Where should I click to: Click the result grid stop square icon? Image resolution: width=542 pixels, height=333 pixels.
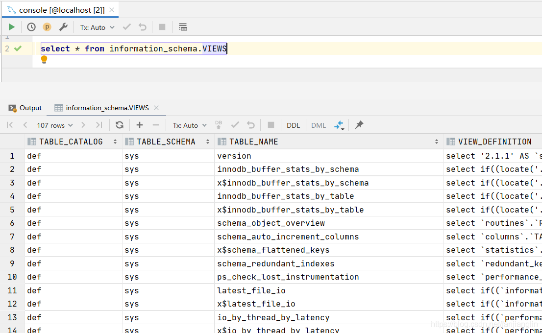tap(271, 125)
